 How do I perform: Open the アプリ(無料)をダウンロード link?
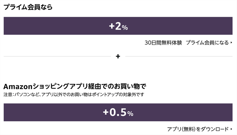pos(197,129)
